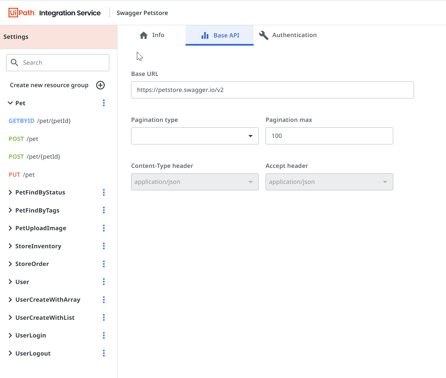
Task: Select PUT /pet resource
Action: pos(22,175)
